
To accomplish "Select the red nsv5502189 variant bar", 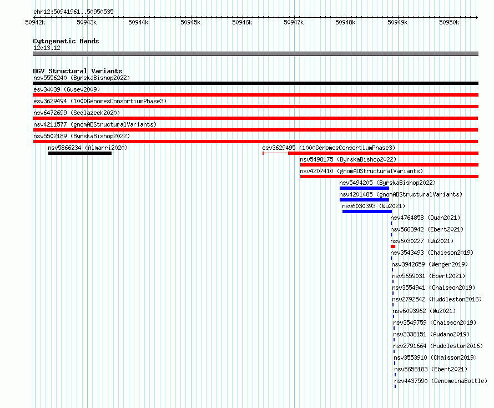I will point(255,142).
